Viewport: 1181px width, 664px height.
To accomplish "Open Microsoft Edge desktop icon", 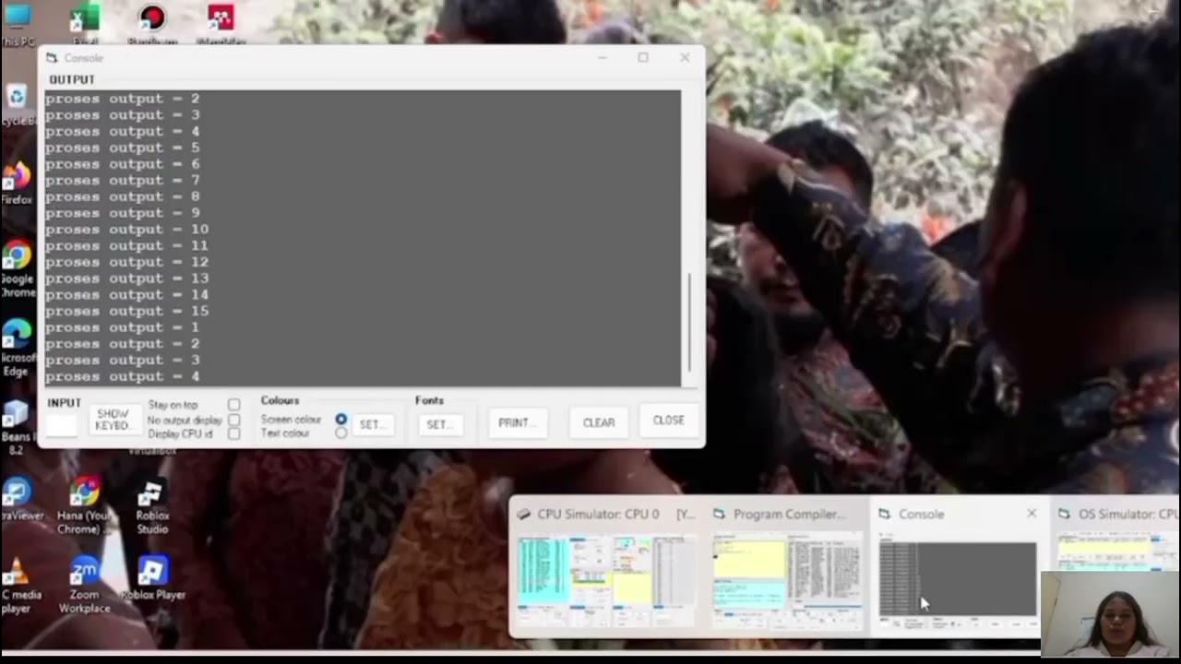I will [16, 347].
